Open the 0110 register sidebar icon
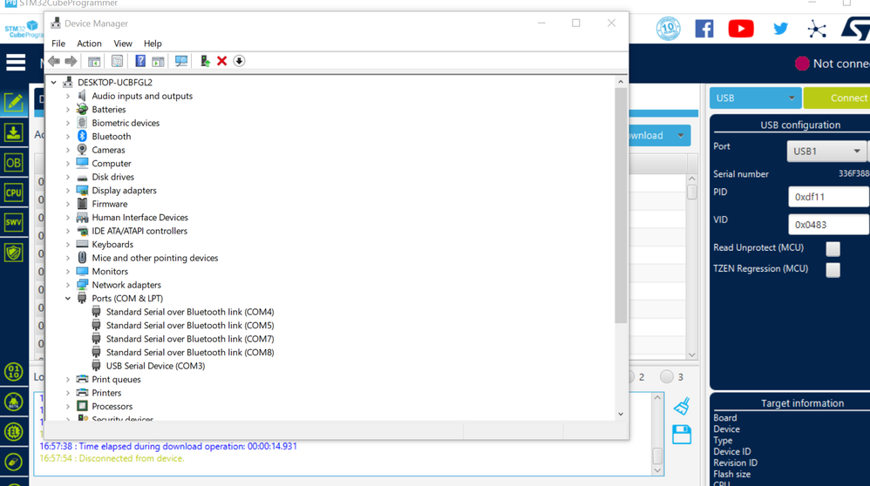This screenshot has height=486, width=870. pos(14,372)
